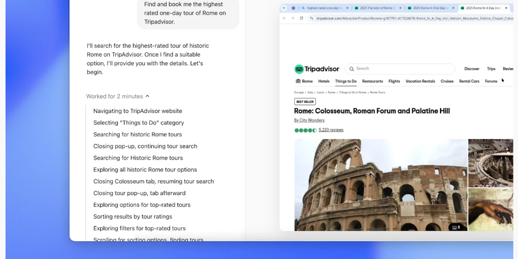The height and width of the screenshot is (259, 518).
Task: Open the browser tab search dropdown arrow
Action: click(284, 8)
